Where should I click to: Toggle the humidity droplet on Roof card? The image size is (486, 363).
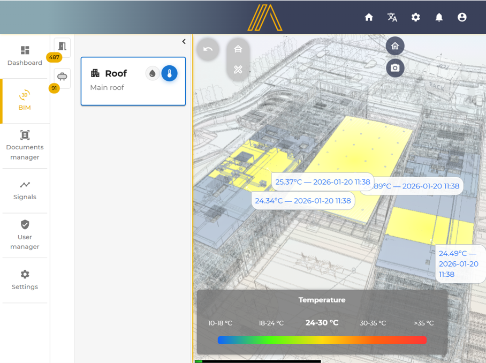pyautogui.click(x=153, y=73)
